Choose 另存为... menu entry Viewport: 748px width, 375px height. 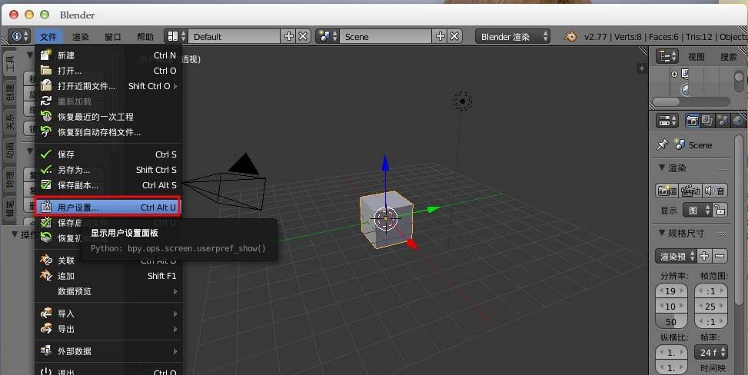[108, 169]
